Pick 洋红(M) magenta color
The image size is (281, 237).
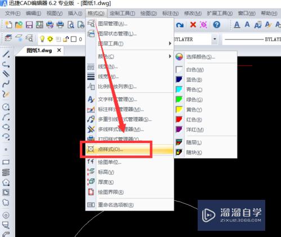click(x=206, y=129)
